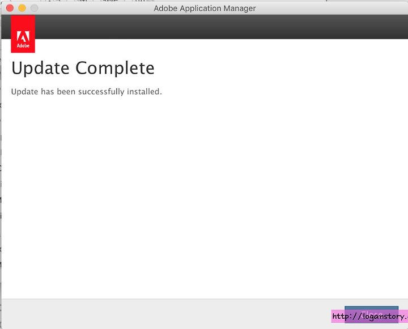
Task: Minimize the Adobe Application Manager window
Action: coord(22,8)
